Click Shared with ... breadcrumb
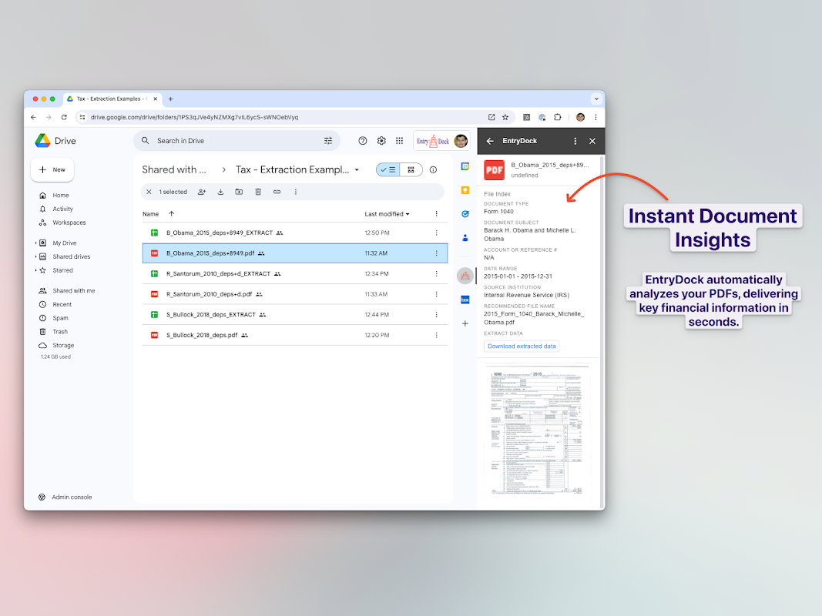The height and width of the screenshot is (616, 822). (174, 169)
